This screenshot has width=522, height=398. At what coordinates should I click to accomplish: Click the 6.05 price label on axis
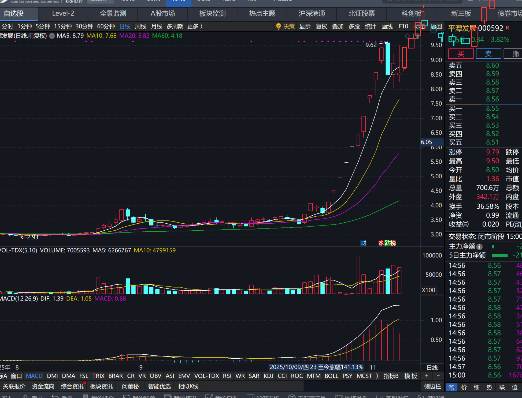coord(426,142)
